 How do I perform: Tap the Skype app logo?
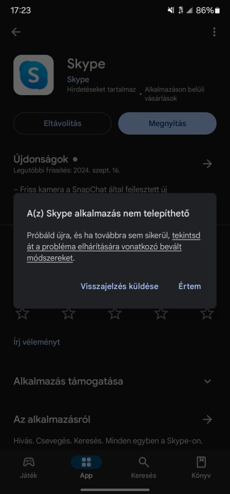pyautogui.click(x=33, y=75)
